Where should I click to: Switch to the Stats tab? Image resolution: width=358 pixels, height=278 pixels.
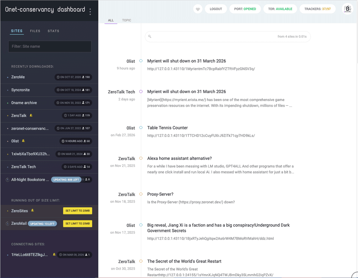pyautogui.click(x=53, y=31)
